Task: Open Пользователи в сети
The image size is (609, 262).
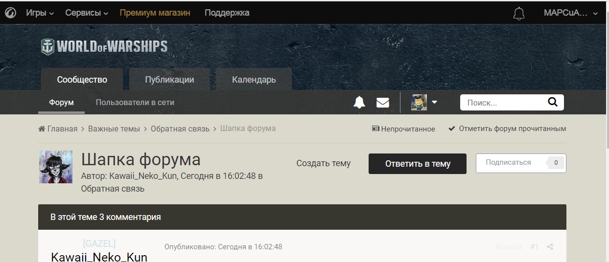Action: [135, 103]
